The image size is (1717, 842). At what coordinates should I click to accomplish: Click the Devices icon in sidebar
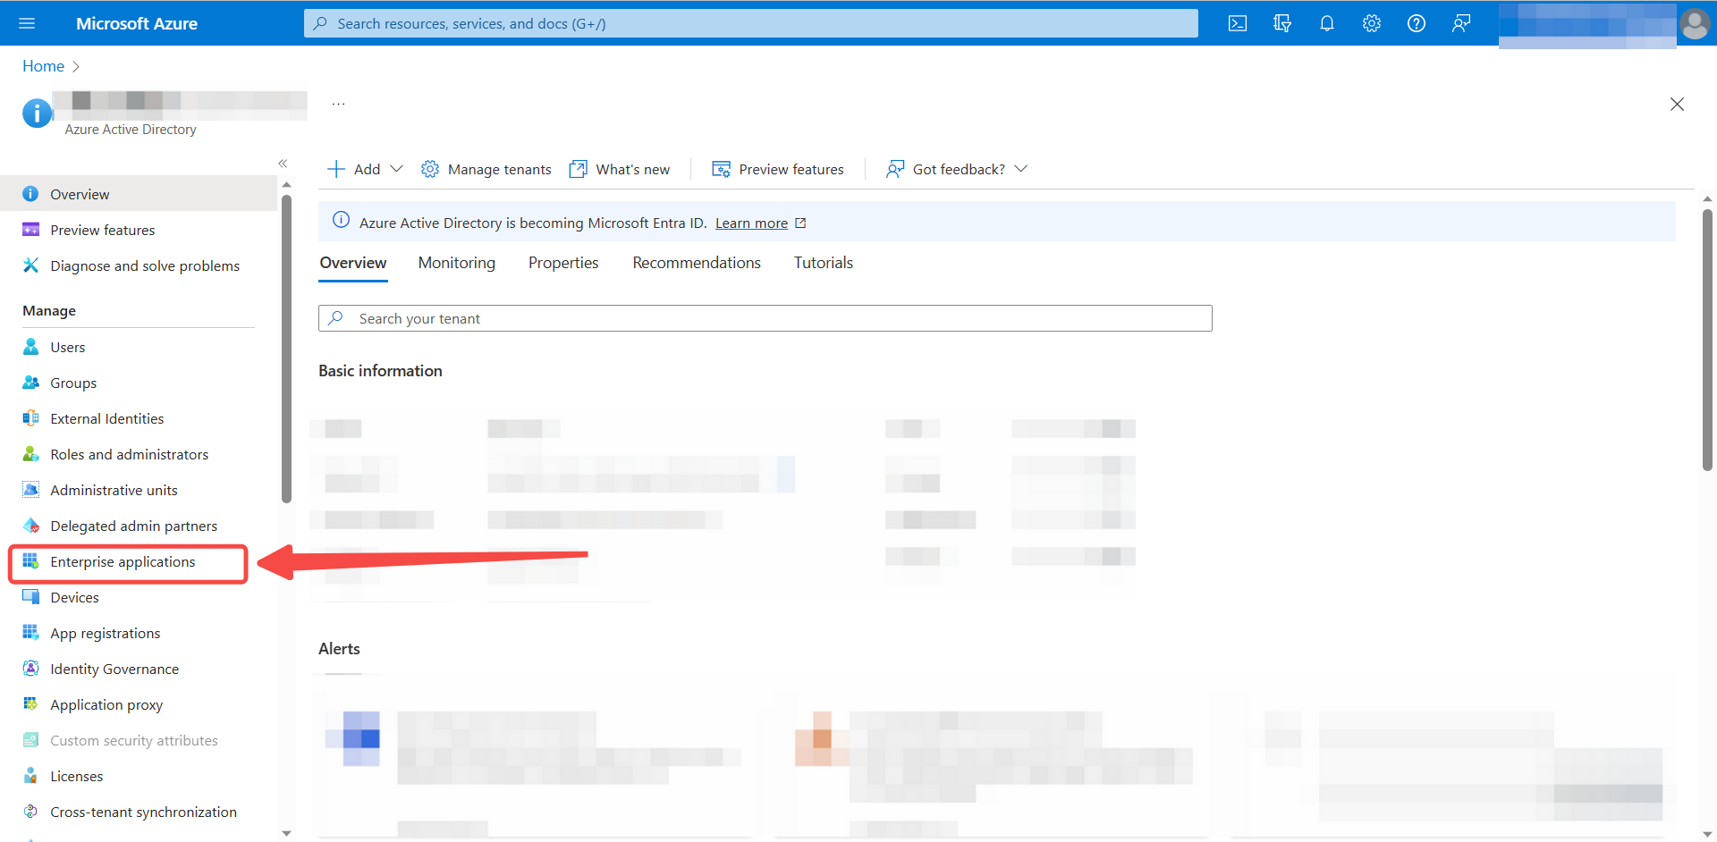[x=31, y=597]
